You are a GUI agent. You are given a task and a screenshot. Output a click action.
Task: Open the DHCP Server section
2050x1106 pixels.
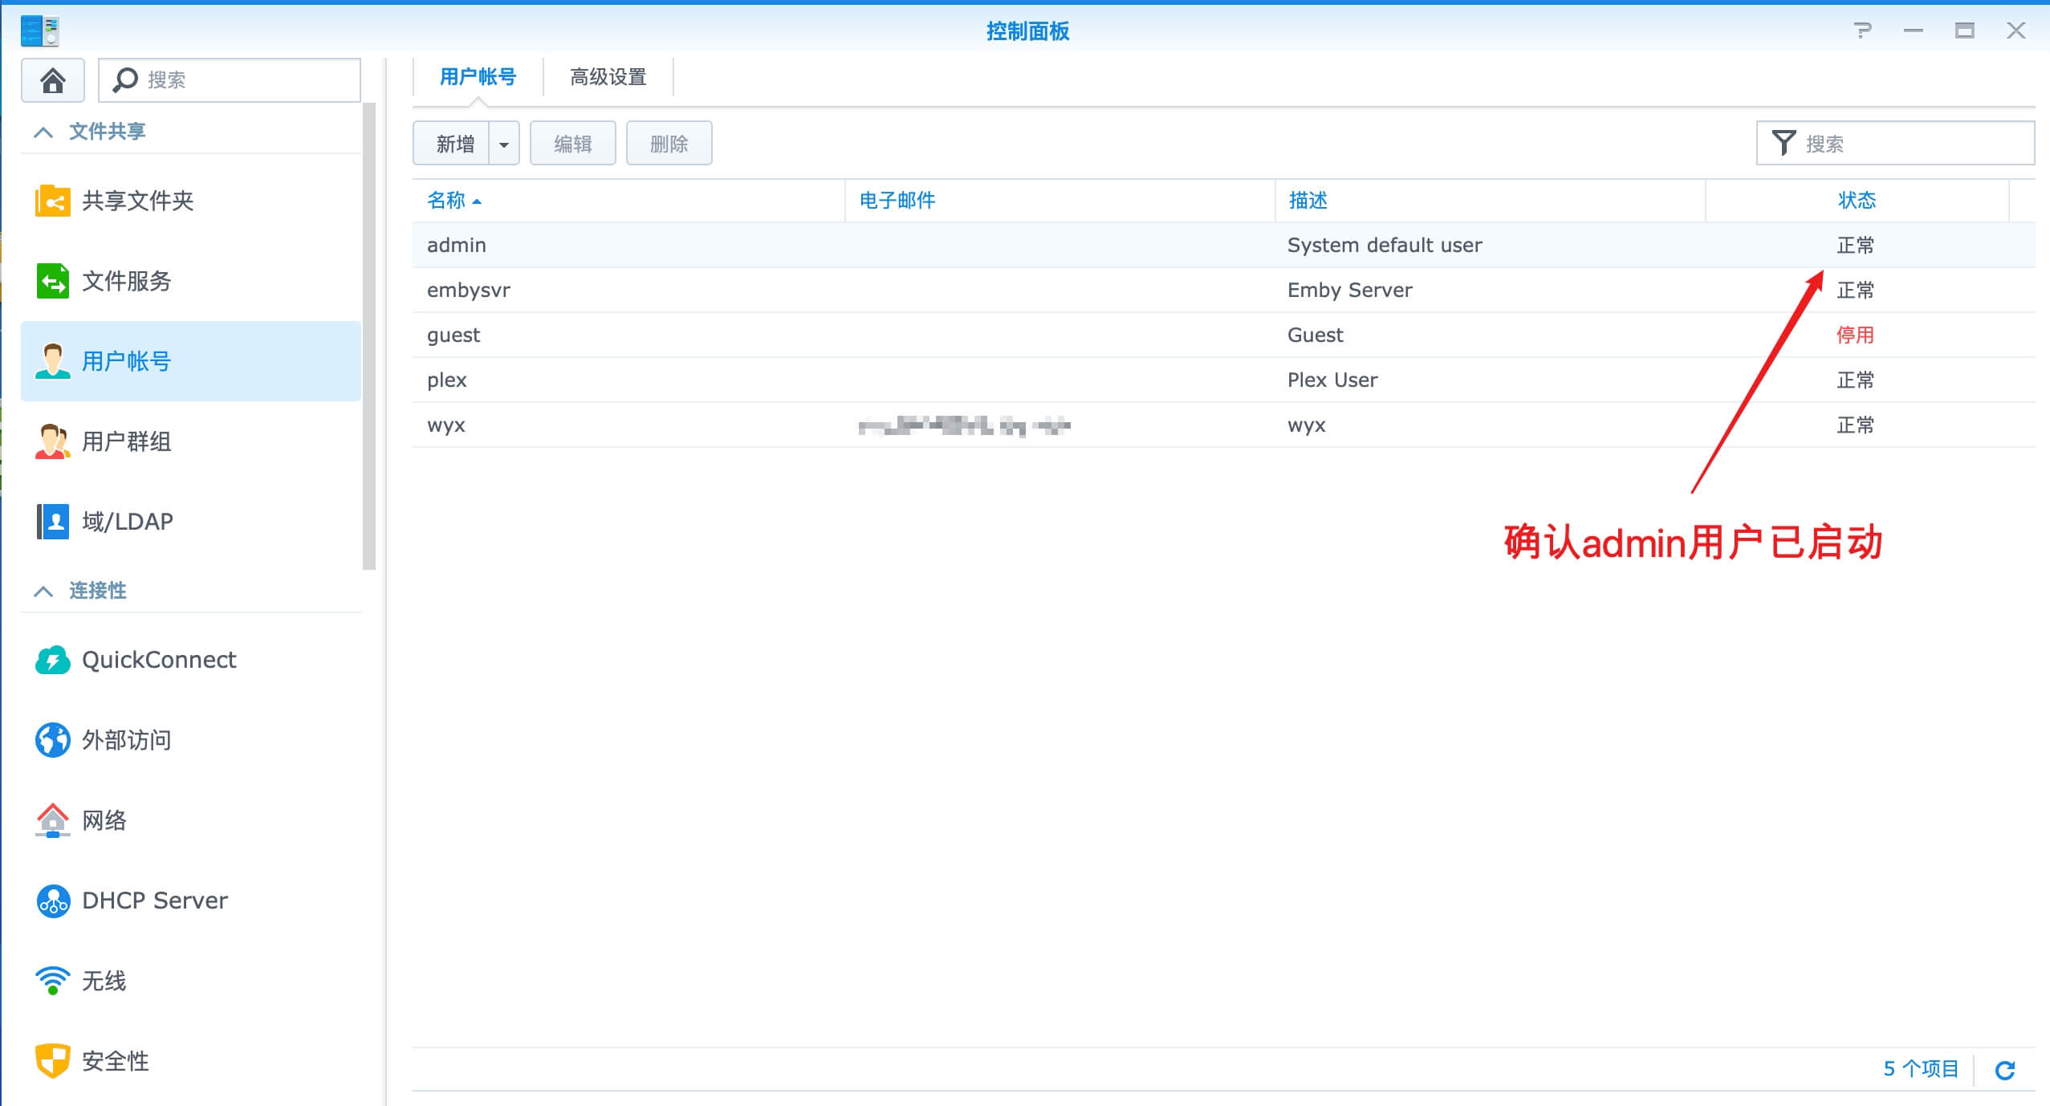tap(153, 900)
